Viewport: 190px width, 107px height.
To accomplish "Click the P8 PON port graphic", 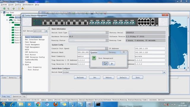I will (85, 23).
